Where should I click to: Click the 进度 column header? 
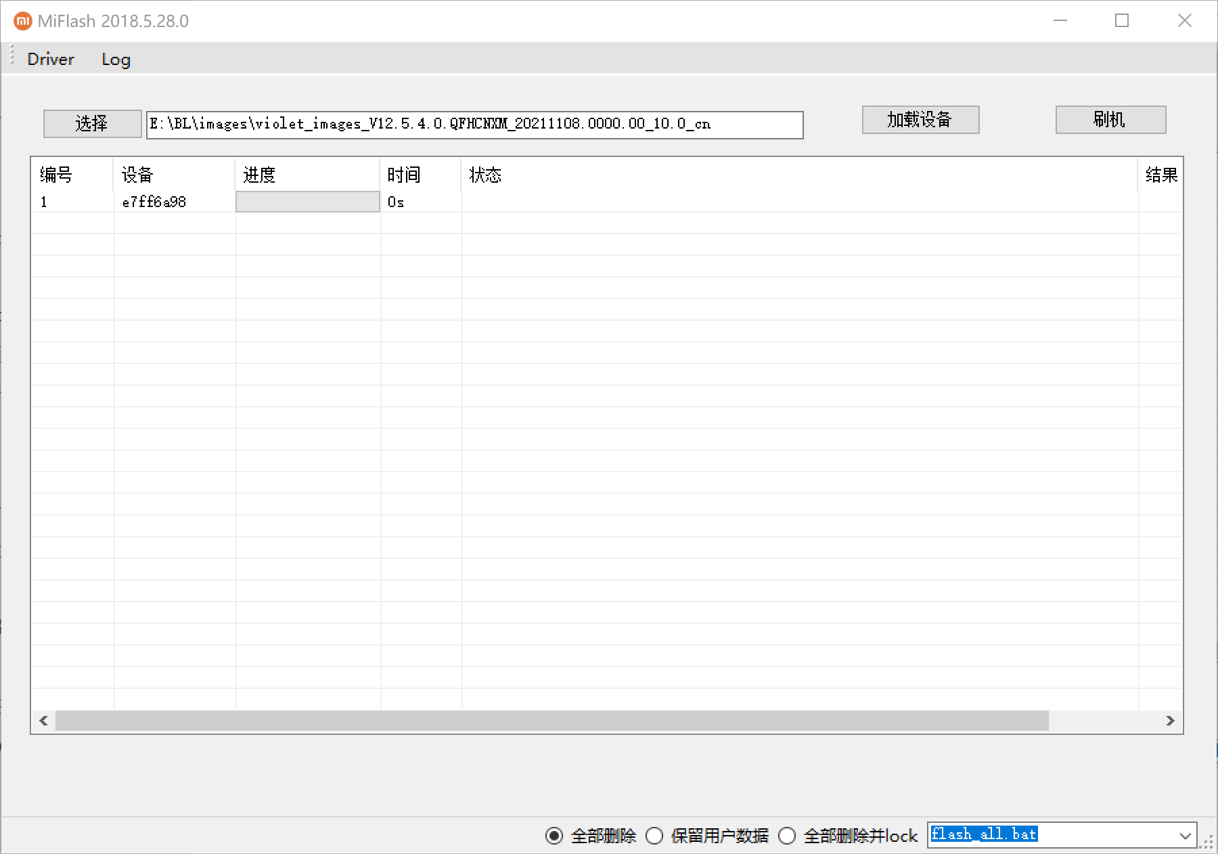click(259, 175)
